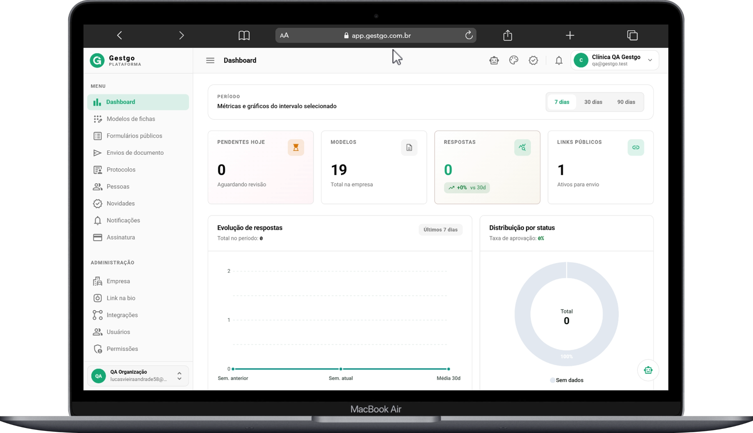Click Total na empresa text
The image size is (753, 433).
click(x=352, y=185)
